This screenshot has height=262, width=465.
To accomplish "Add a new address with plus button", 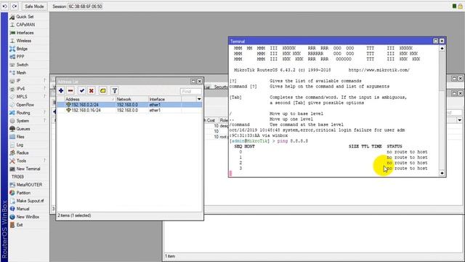I will coord(61,90).
